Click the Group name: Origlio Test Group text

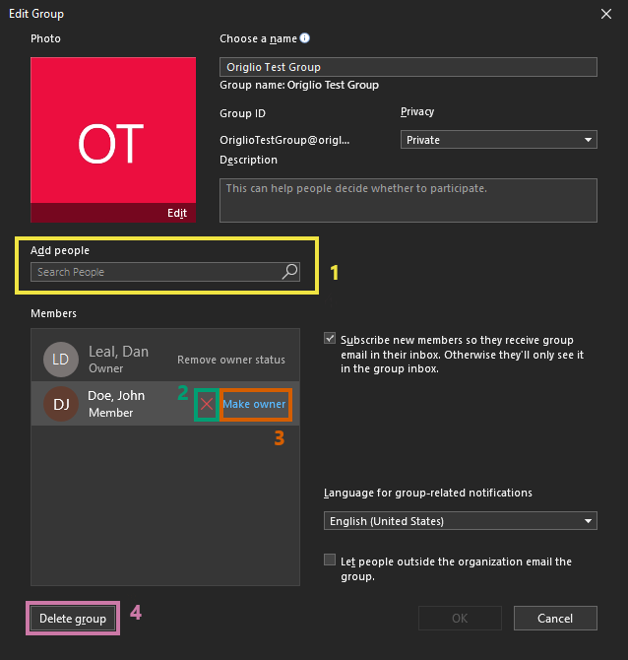click(x=299, y=85)
